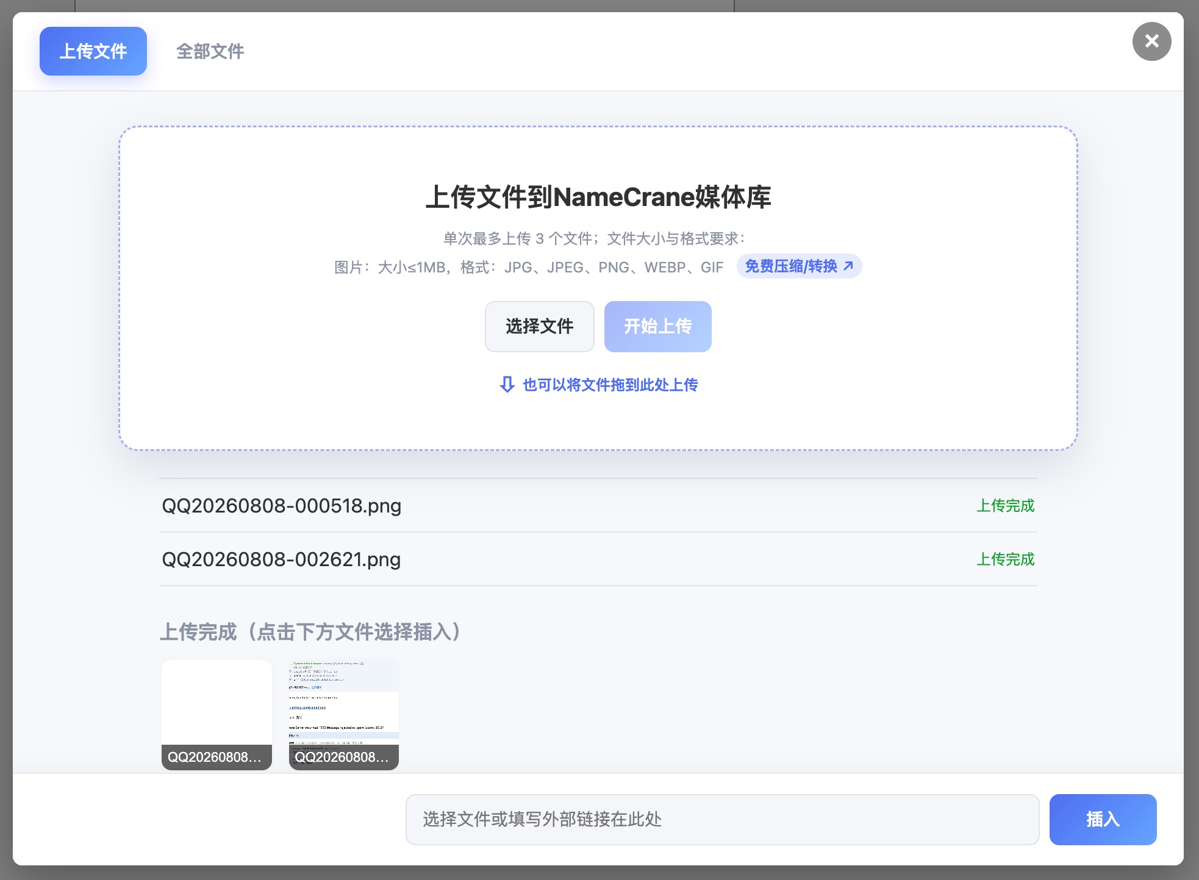
Task: Open the 全部文件 tab
Action: click(x=210, y=51)
